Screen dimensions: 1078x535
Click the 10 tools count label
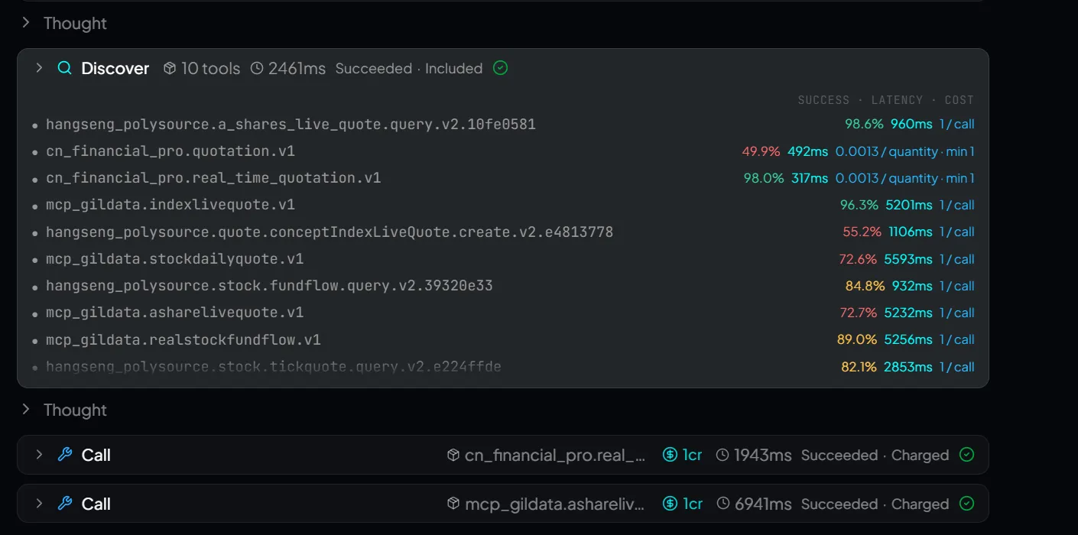(211, 68)
